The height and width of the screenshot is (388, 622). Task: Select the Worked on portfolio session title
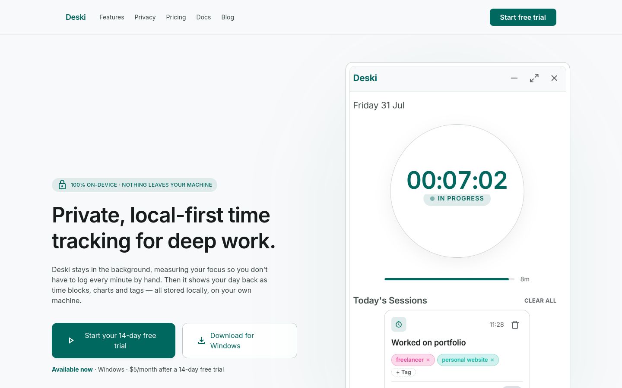pyautogui.click(x=428, y=343)
